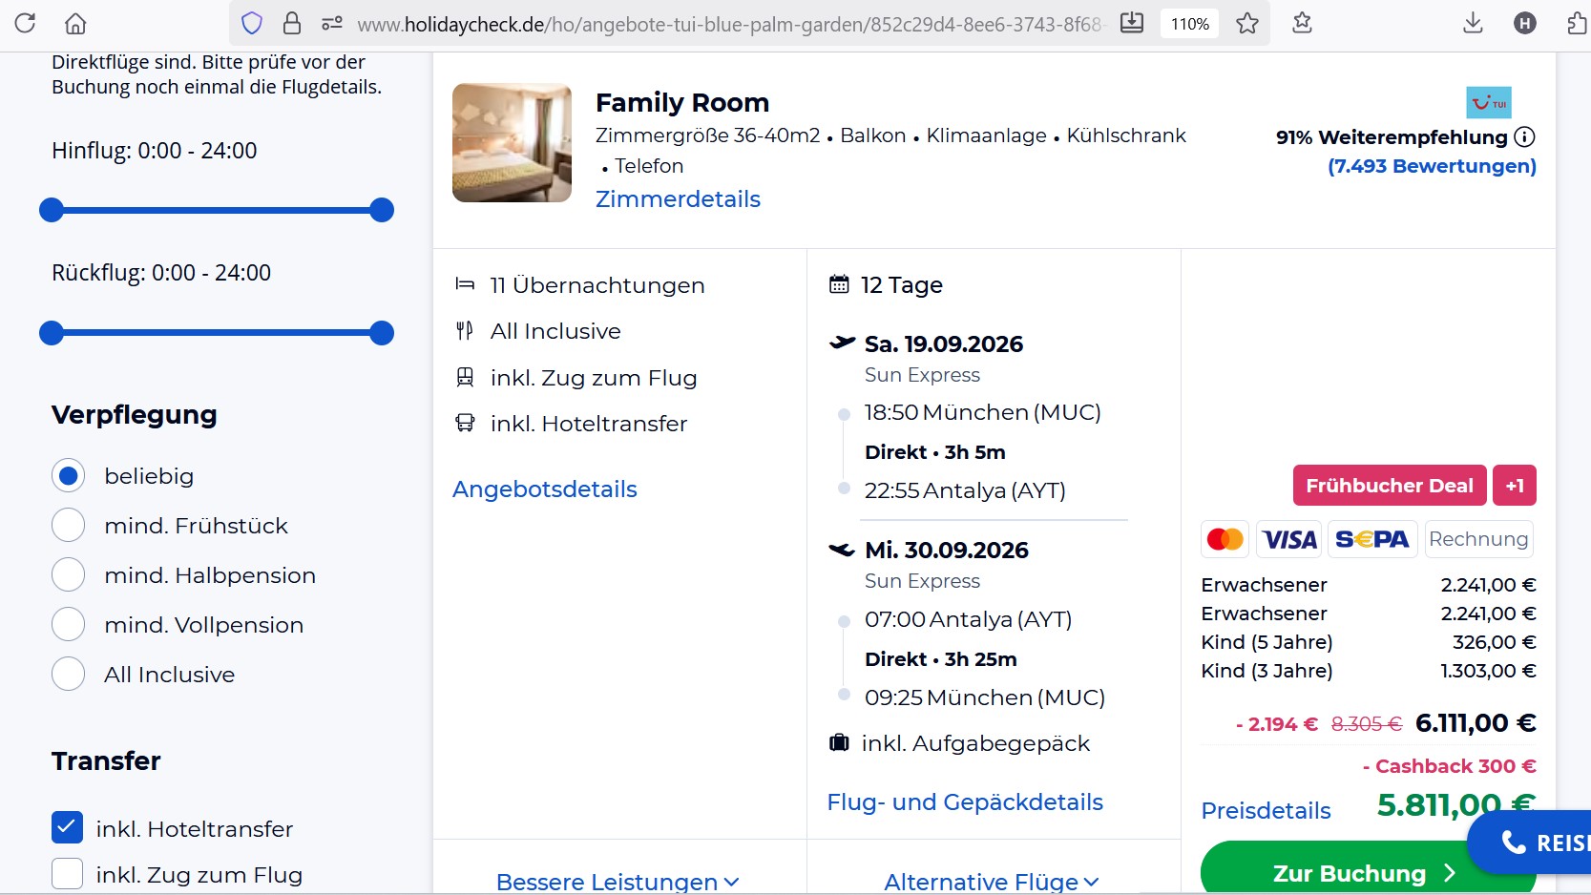Viewport: 1591px width, 895px height.
Task: Click the shield tracking protection icon
Action: [x=252, y=23]
